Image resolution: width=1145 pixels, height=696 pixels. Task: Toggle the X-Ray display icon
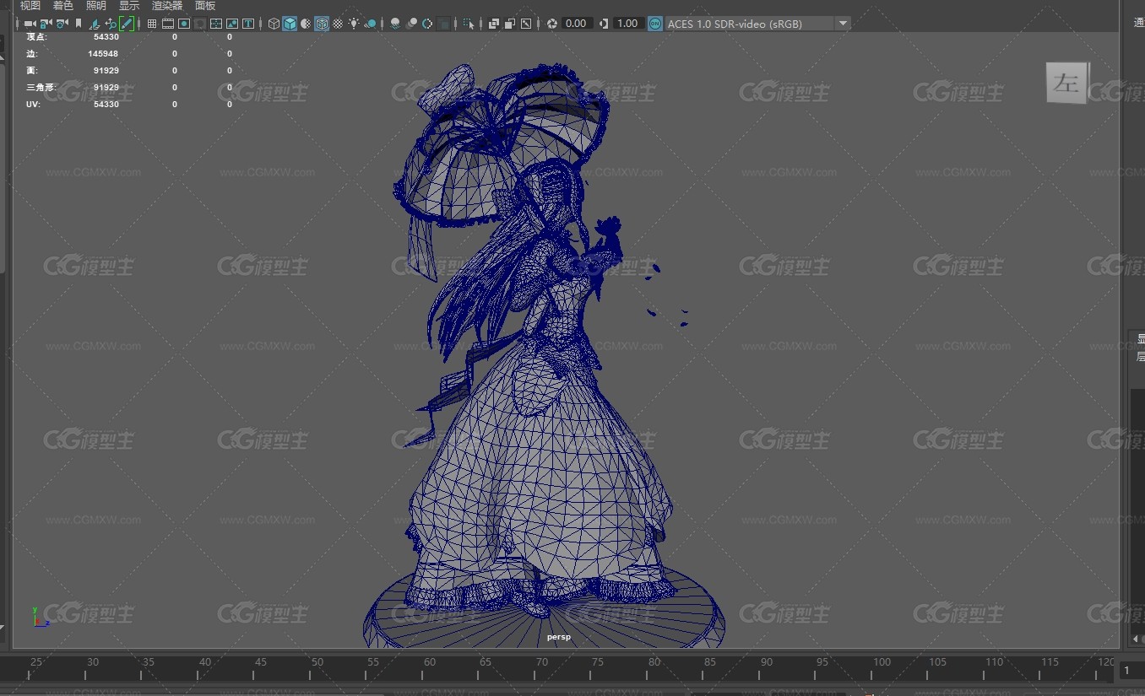point(493,24)
